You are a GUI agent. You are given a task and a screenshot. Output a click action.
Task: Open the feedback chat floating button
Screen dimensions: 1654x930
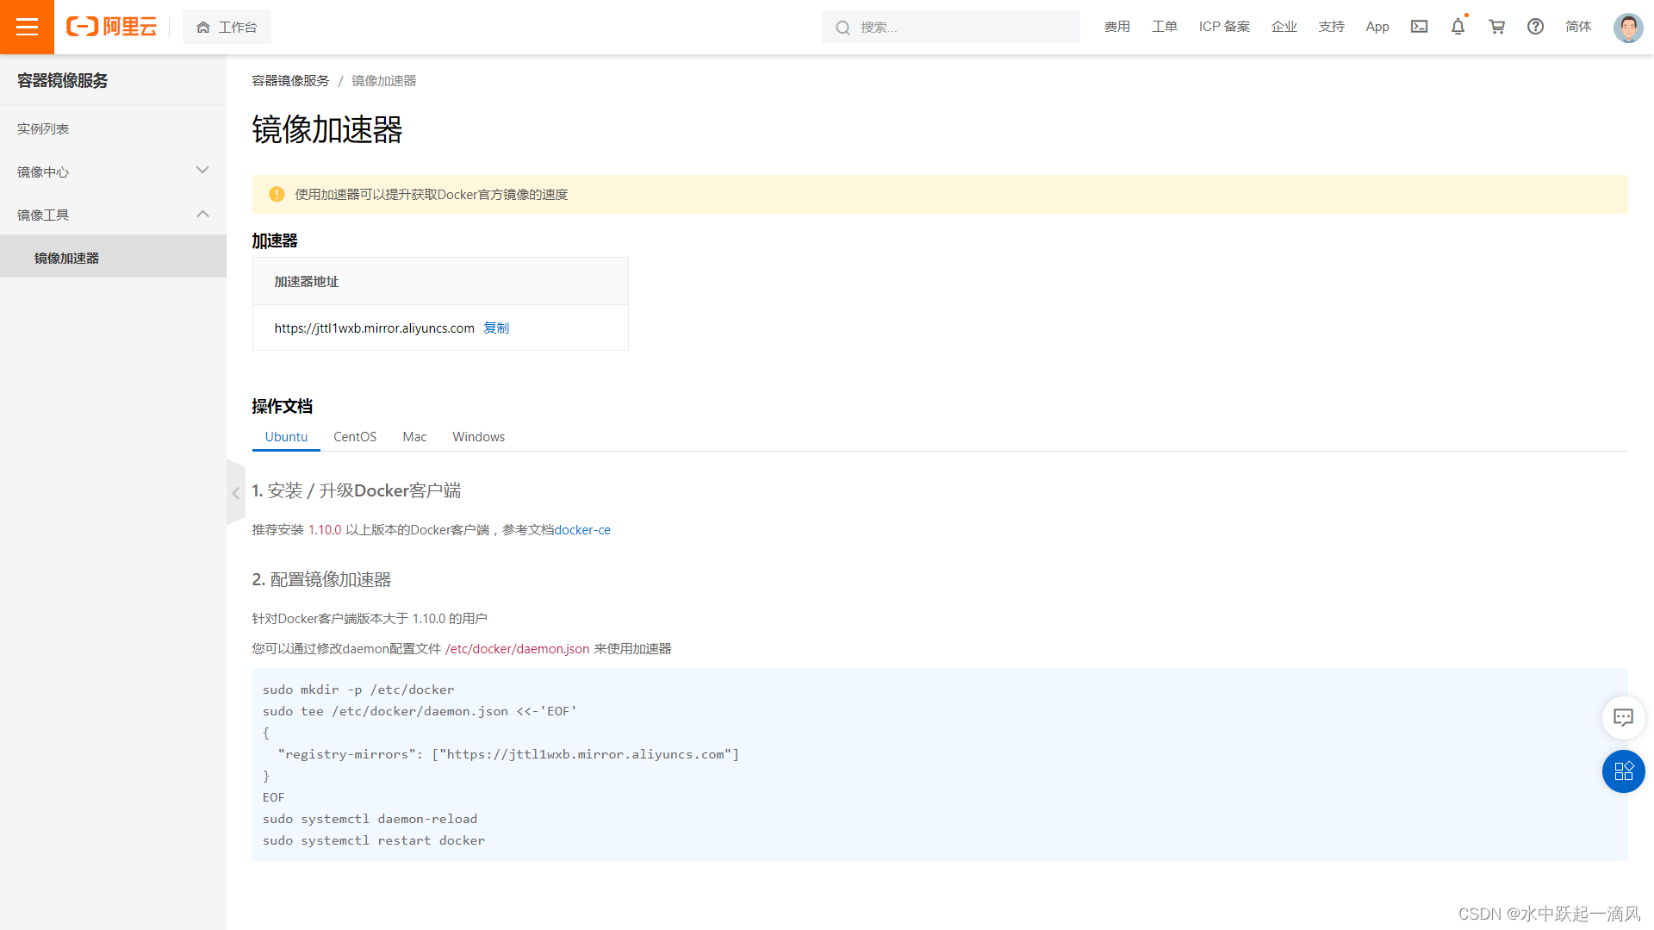tap(1623, 717)
